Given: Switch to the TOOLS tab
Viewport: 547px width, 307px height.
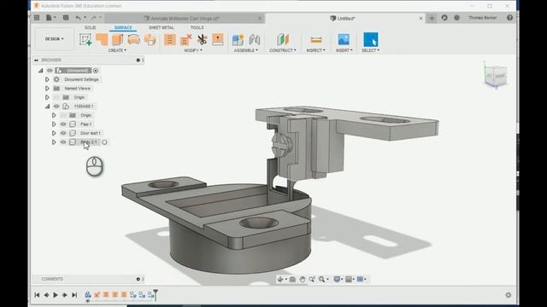Looking at the screenshot, I should point(197,27).
